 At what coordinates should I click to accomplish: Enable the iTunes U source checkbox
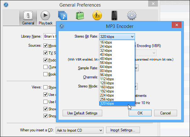[45, 67]
